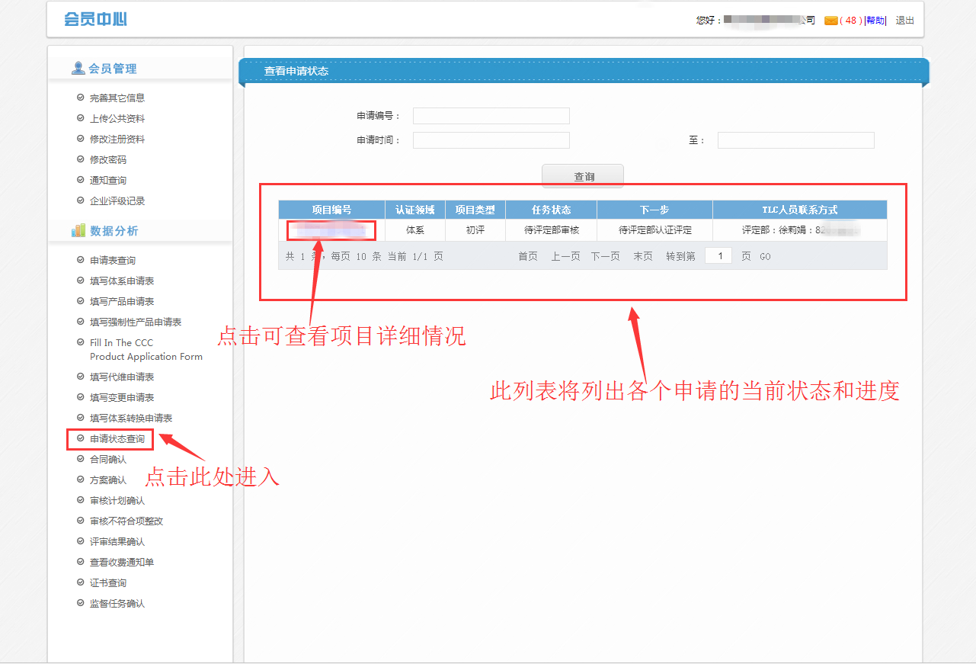976x664 pixels.
Task: Open 查看收费通知单 in the sidebar
Action: (121, 562)
